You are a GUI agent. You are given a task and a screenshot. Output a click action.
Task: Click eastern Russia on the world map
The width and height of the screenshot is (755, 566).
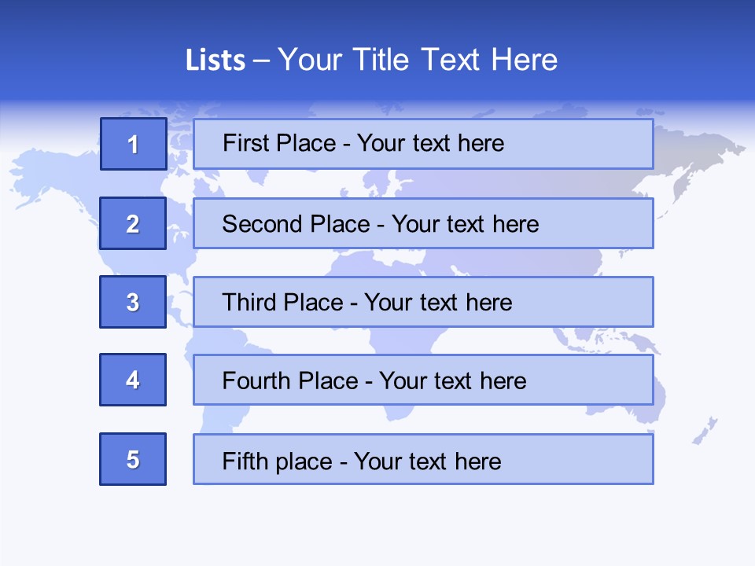(692, 157)
